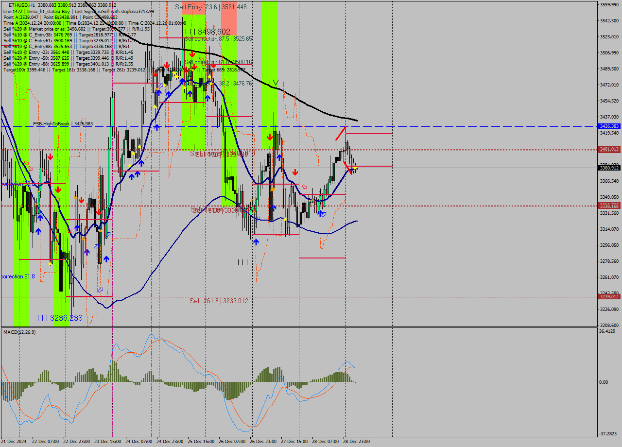Click the 3208.600 price scale value

(x=609, y=326)
